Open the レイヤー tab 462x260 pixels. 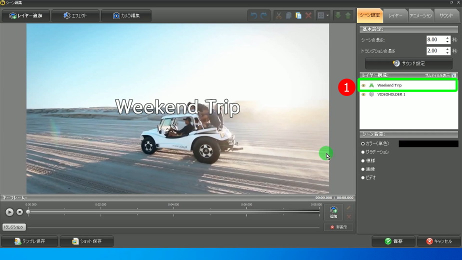(395, 15)
